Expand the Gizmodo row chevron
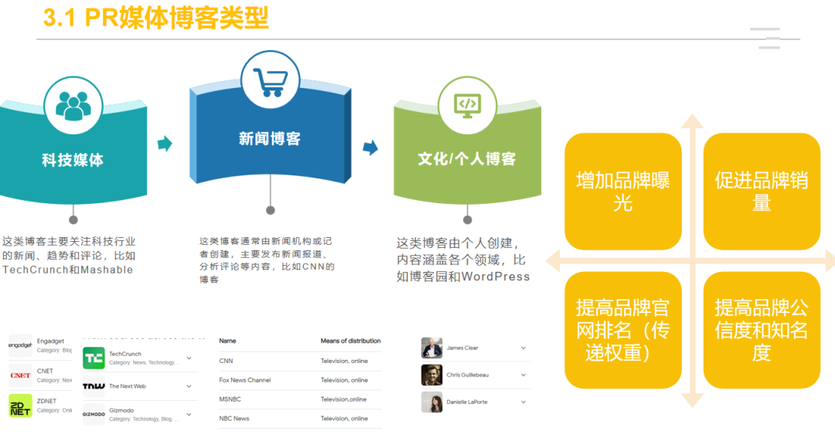The height and width of the screenshot is (438, 835). click(x=189, y=414)
